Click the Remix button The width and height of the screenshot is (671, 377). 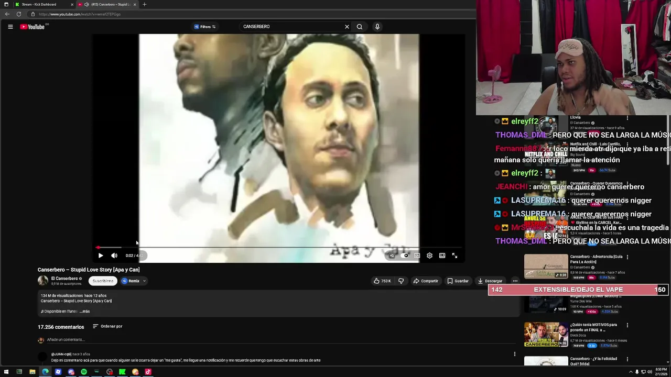coord(131,281)
